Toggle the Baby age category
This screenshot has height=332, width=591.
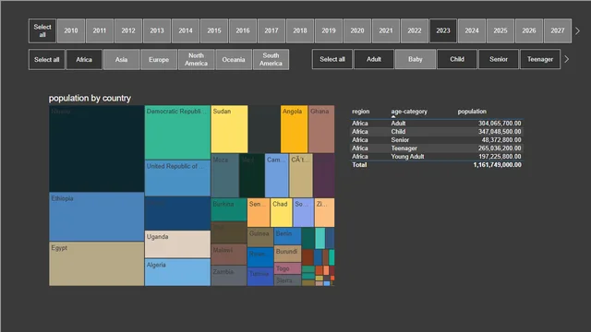coord(416,59)
